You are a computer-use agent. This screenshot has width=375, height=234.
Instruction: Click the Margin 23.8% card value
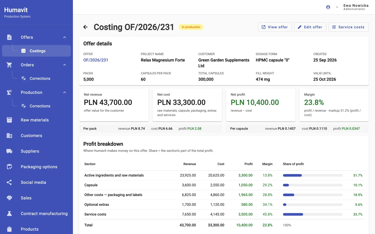[x=314, y=102]
